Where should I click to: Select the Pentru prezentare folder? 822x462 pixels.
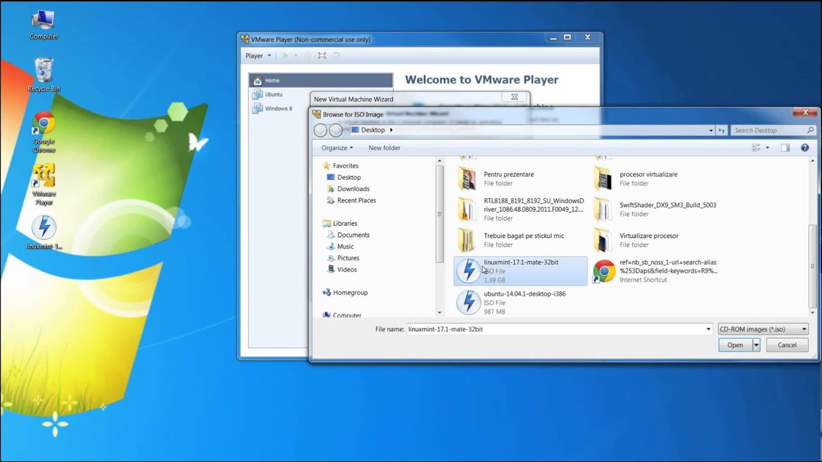[520, 178]
